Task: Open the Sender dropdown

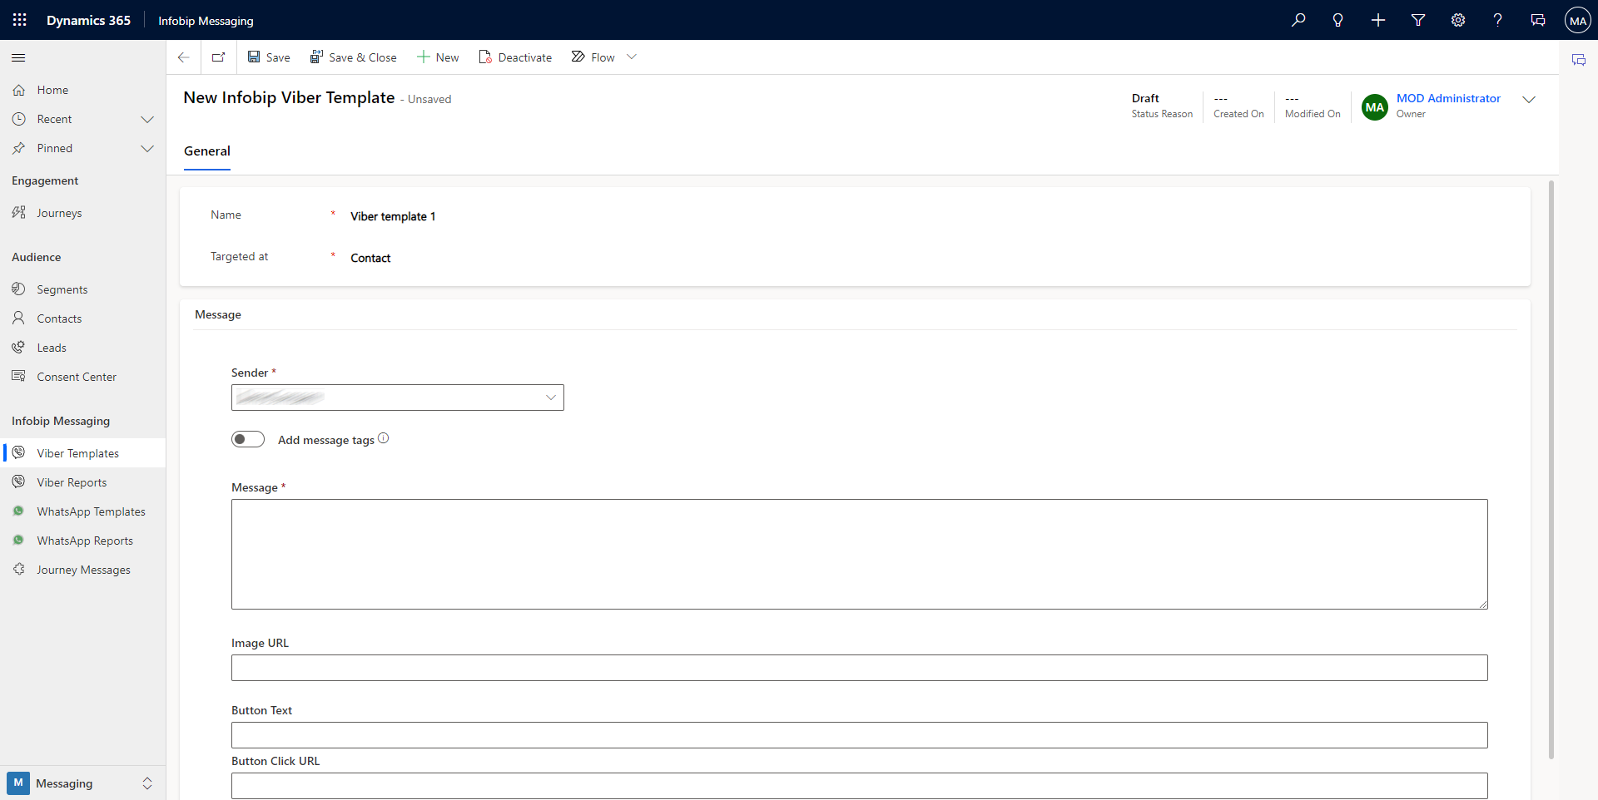Action: (x=398, y=398)
